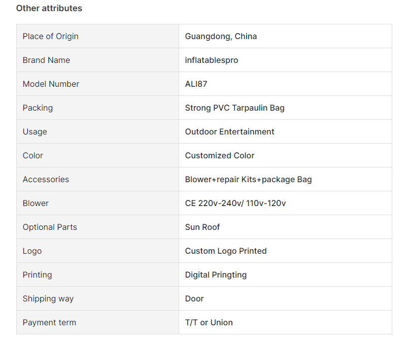Select the Brand Name label cell
The width and height of the screenshot is (407, 340).
(x=97, y=60)
